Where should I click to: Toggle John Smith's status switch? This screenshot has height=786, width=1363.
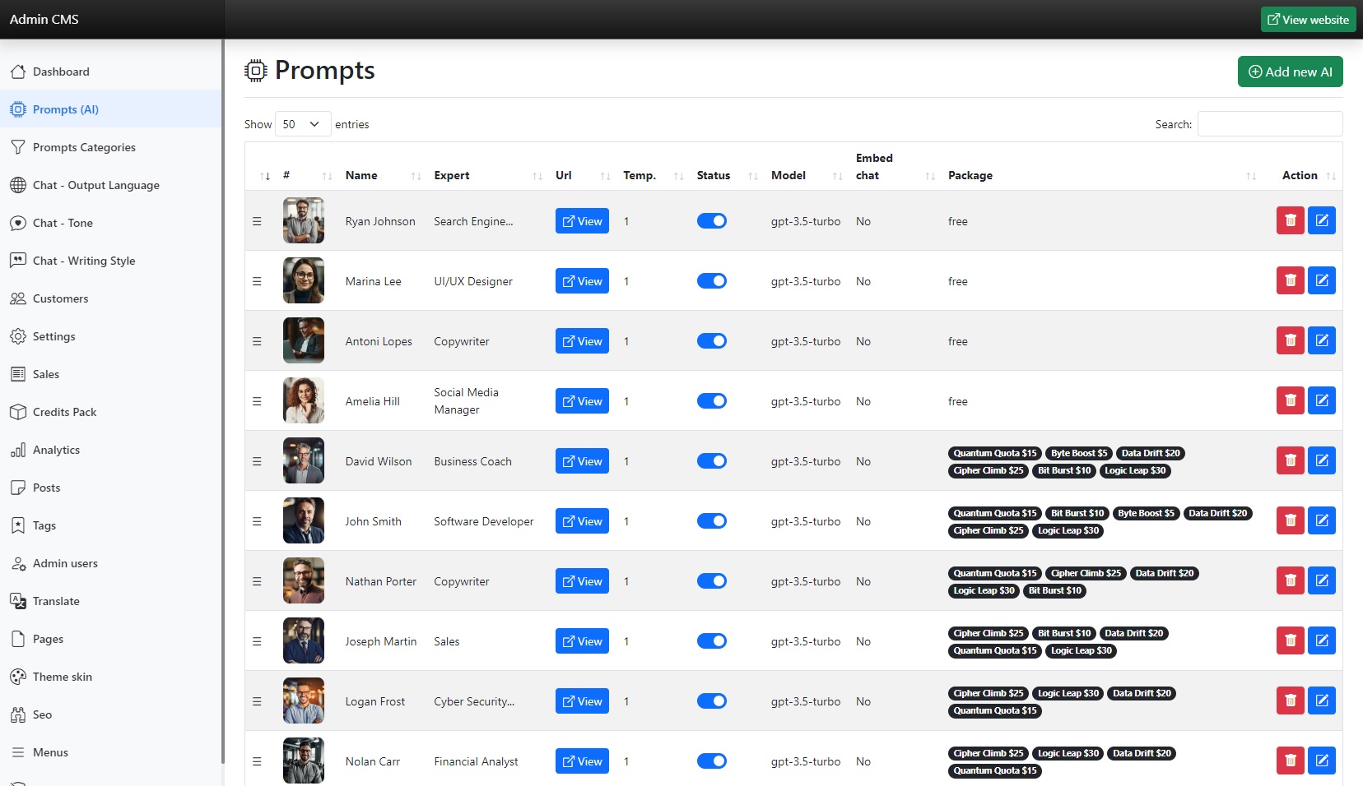(711, 521)
